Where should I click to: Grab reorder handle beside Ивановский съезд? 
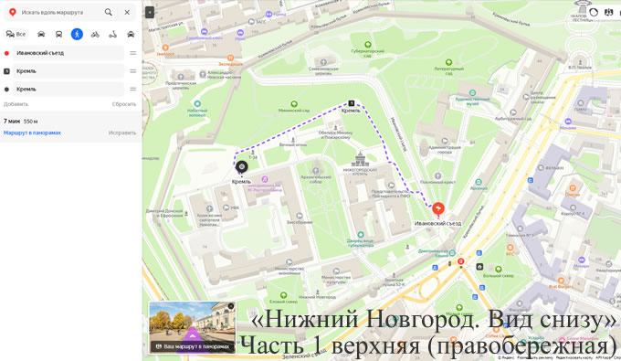[x=133, y=53]
